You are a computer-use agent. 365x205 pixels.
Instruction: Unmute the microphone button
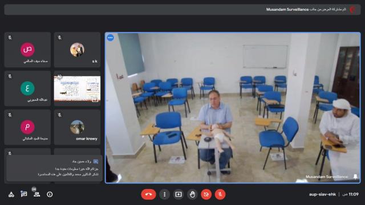[220, 194]
